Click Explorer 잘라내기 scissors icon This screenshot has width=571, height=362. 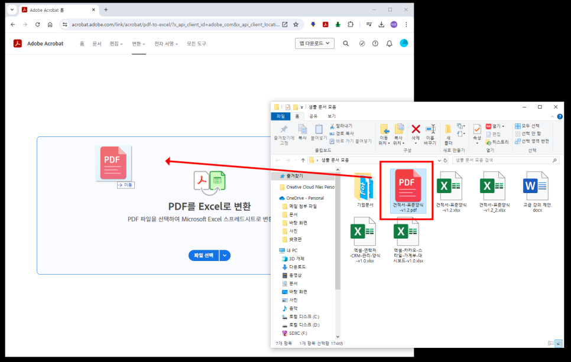click(x=332, y=126)
